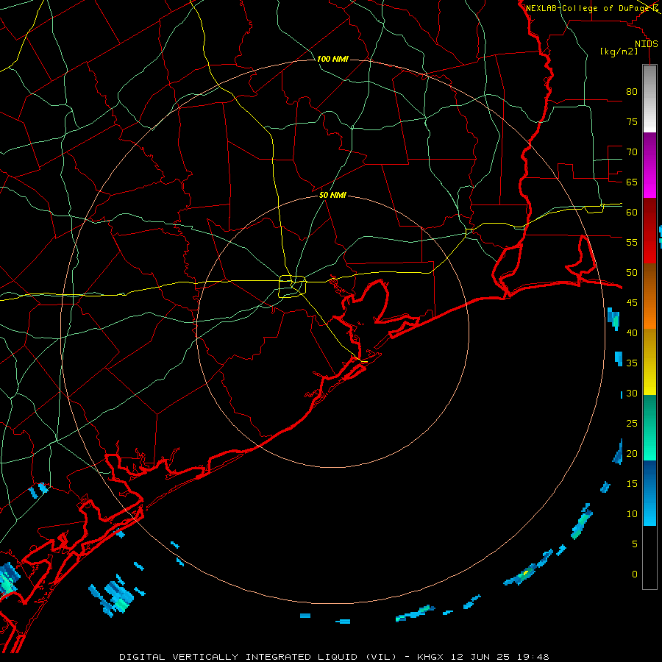
Task: Click the 12 JUN 25 date in the caption
Action: pos(482,657)
